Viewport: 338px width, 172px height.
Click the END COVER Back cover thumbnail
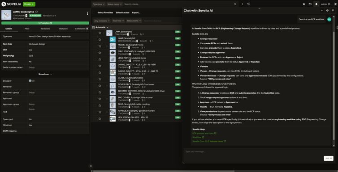pyautogui.click(x=113, y=99)
